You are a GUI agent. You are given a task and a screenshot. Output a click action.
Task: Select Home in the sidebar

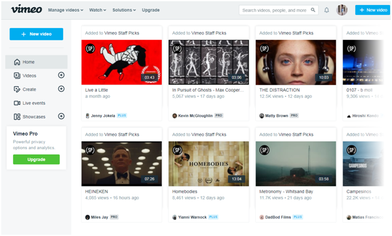[x=36, y=62]
